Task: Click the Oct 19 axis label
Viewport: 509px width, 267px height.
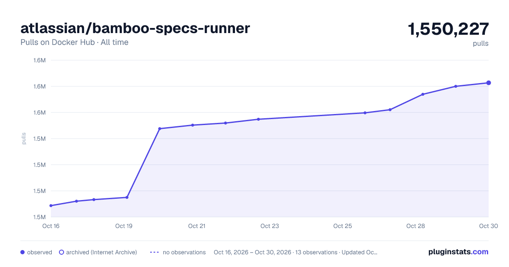Action: [x=124, y=226]
